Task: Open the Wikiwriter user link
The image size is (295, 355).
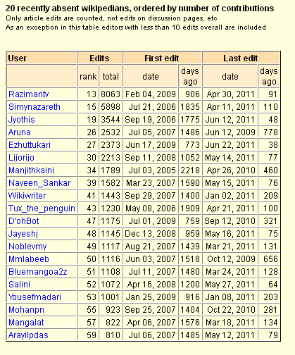Action: pos(27,196)
